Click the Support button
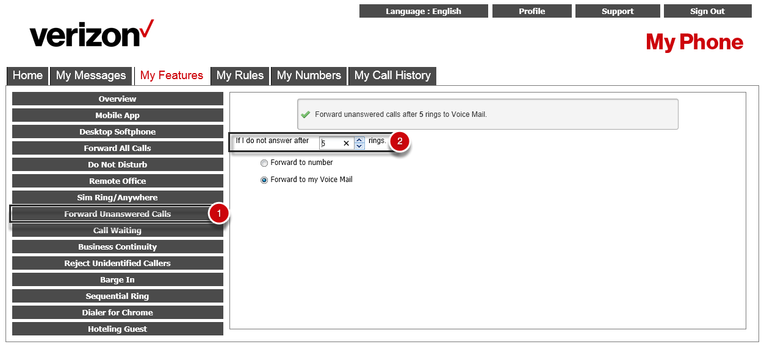Image resolution: width=764 pixels, height=347 pixels. coord(618,11)
